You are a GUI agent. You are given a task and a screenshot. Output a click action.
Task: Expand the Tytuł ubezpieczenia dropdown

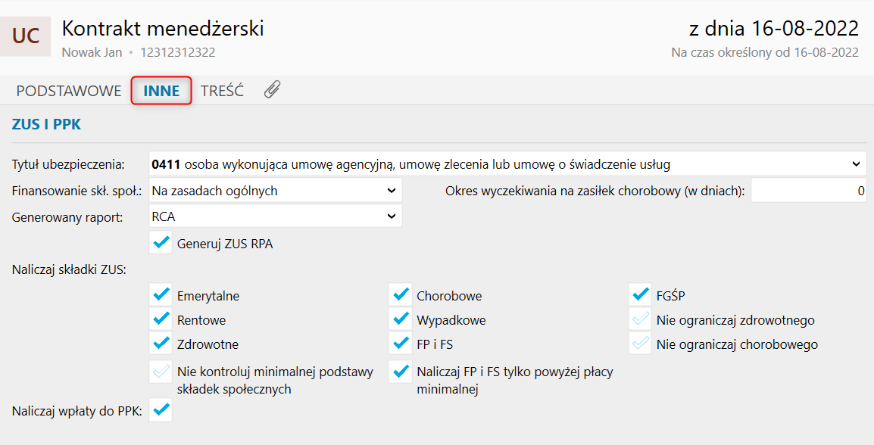tap(507, 163)
